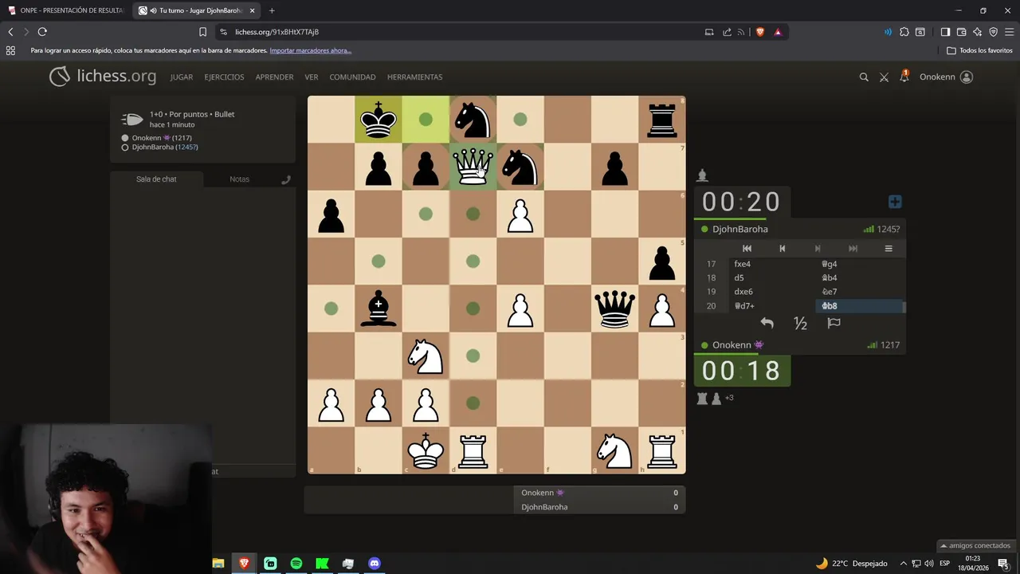
Task: Offer a draw with the ½ button
Action: click(x=800, y=323)
